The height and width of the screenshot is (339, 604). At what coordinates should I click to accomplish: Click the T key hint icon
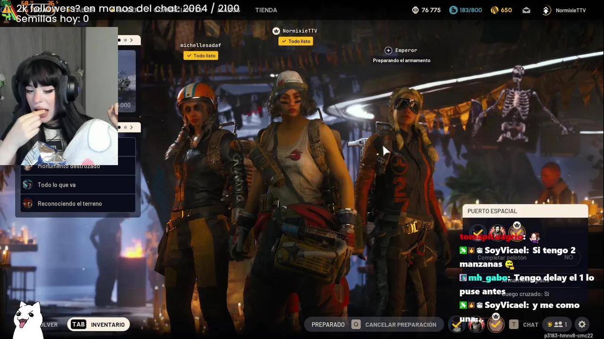click(513, 325)
